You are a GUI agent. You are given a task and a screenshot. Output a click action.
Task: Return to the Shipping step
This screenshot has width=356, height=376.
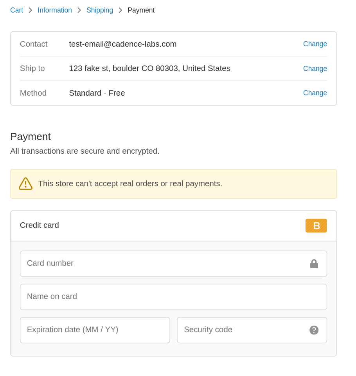(x=100, y=10)
